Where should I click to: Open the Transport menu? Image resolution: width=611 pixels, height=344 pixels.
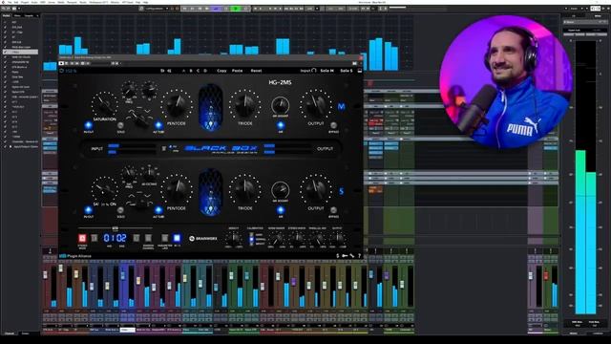point(72,2)
